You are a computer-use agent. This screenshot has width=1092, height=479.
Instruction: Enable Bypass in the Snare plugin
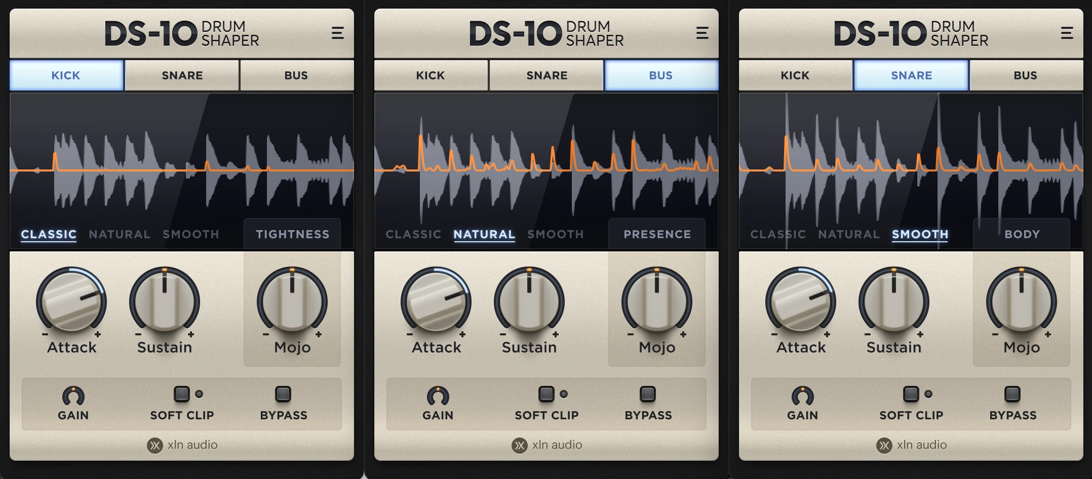pyautogui.click(x=1012, y=394)
